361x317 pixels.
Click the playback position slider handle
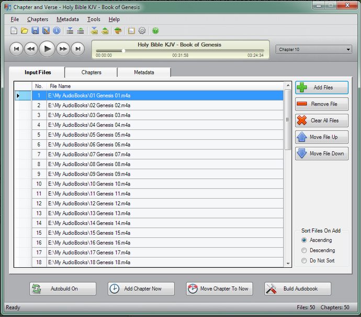[123, 51]
